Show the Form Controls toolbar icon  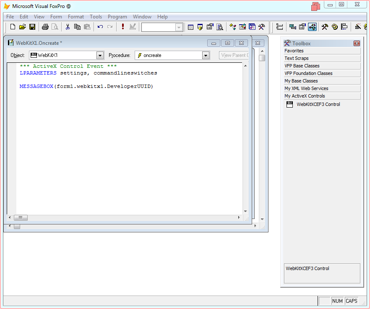click(x=325, y=27)
